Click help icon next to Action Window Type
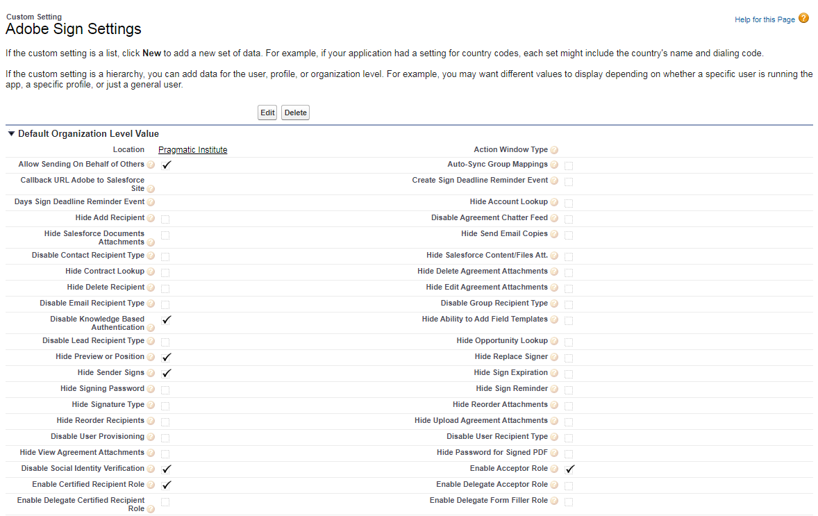 [554, 150]
